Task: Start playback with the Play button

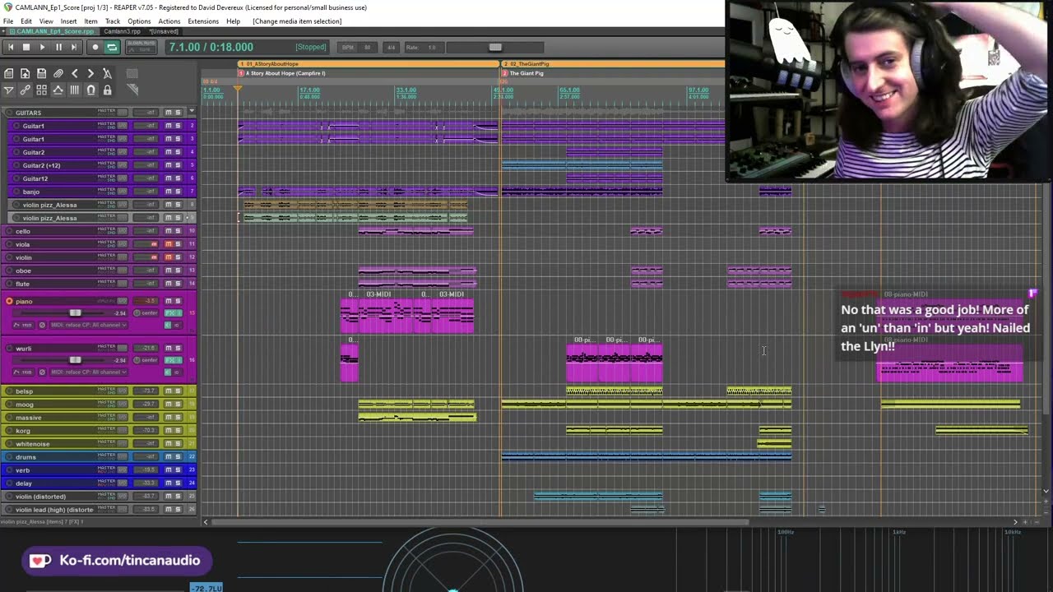Action: 42,48
